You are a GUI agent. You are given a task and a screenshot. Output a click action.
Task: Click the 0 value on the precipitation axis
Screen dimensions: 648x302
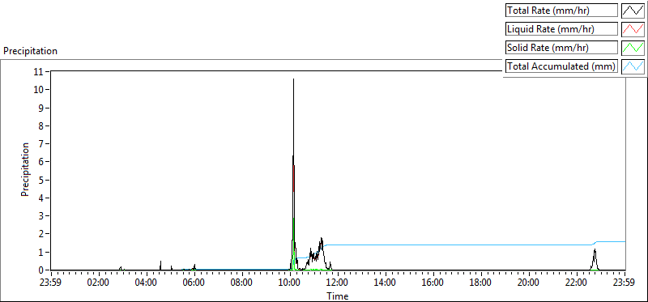pyautogui.click(x=42, y=270)
